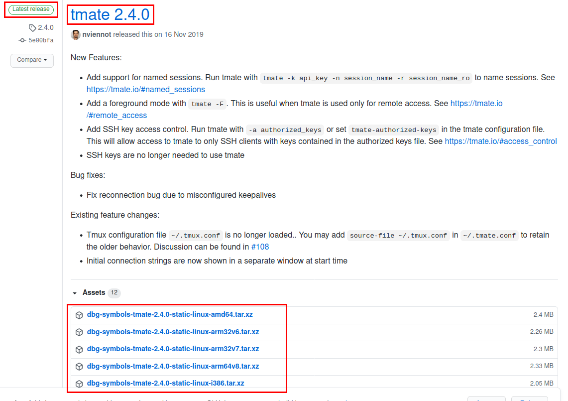
Task: Click the Latest release badge
Action: pyautogui.click(x=31, y=9)
